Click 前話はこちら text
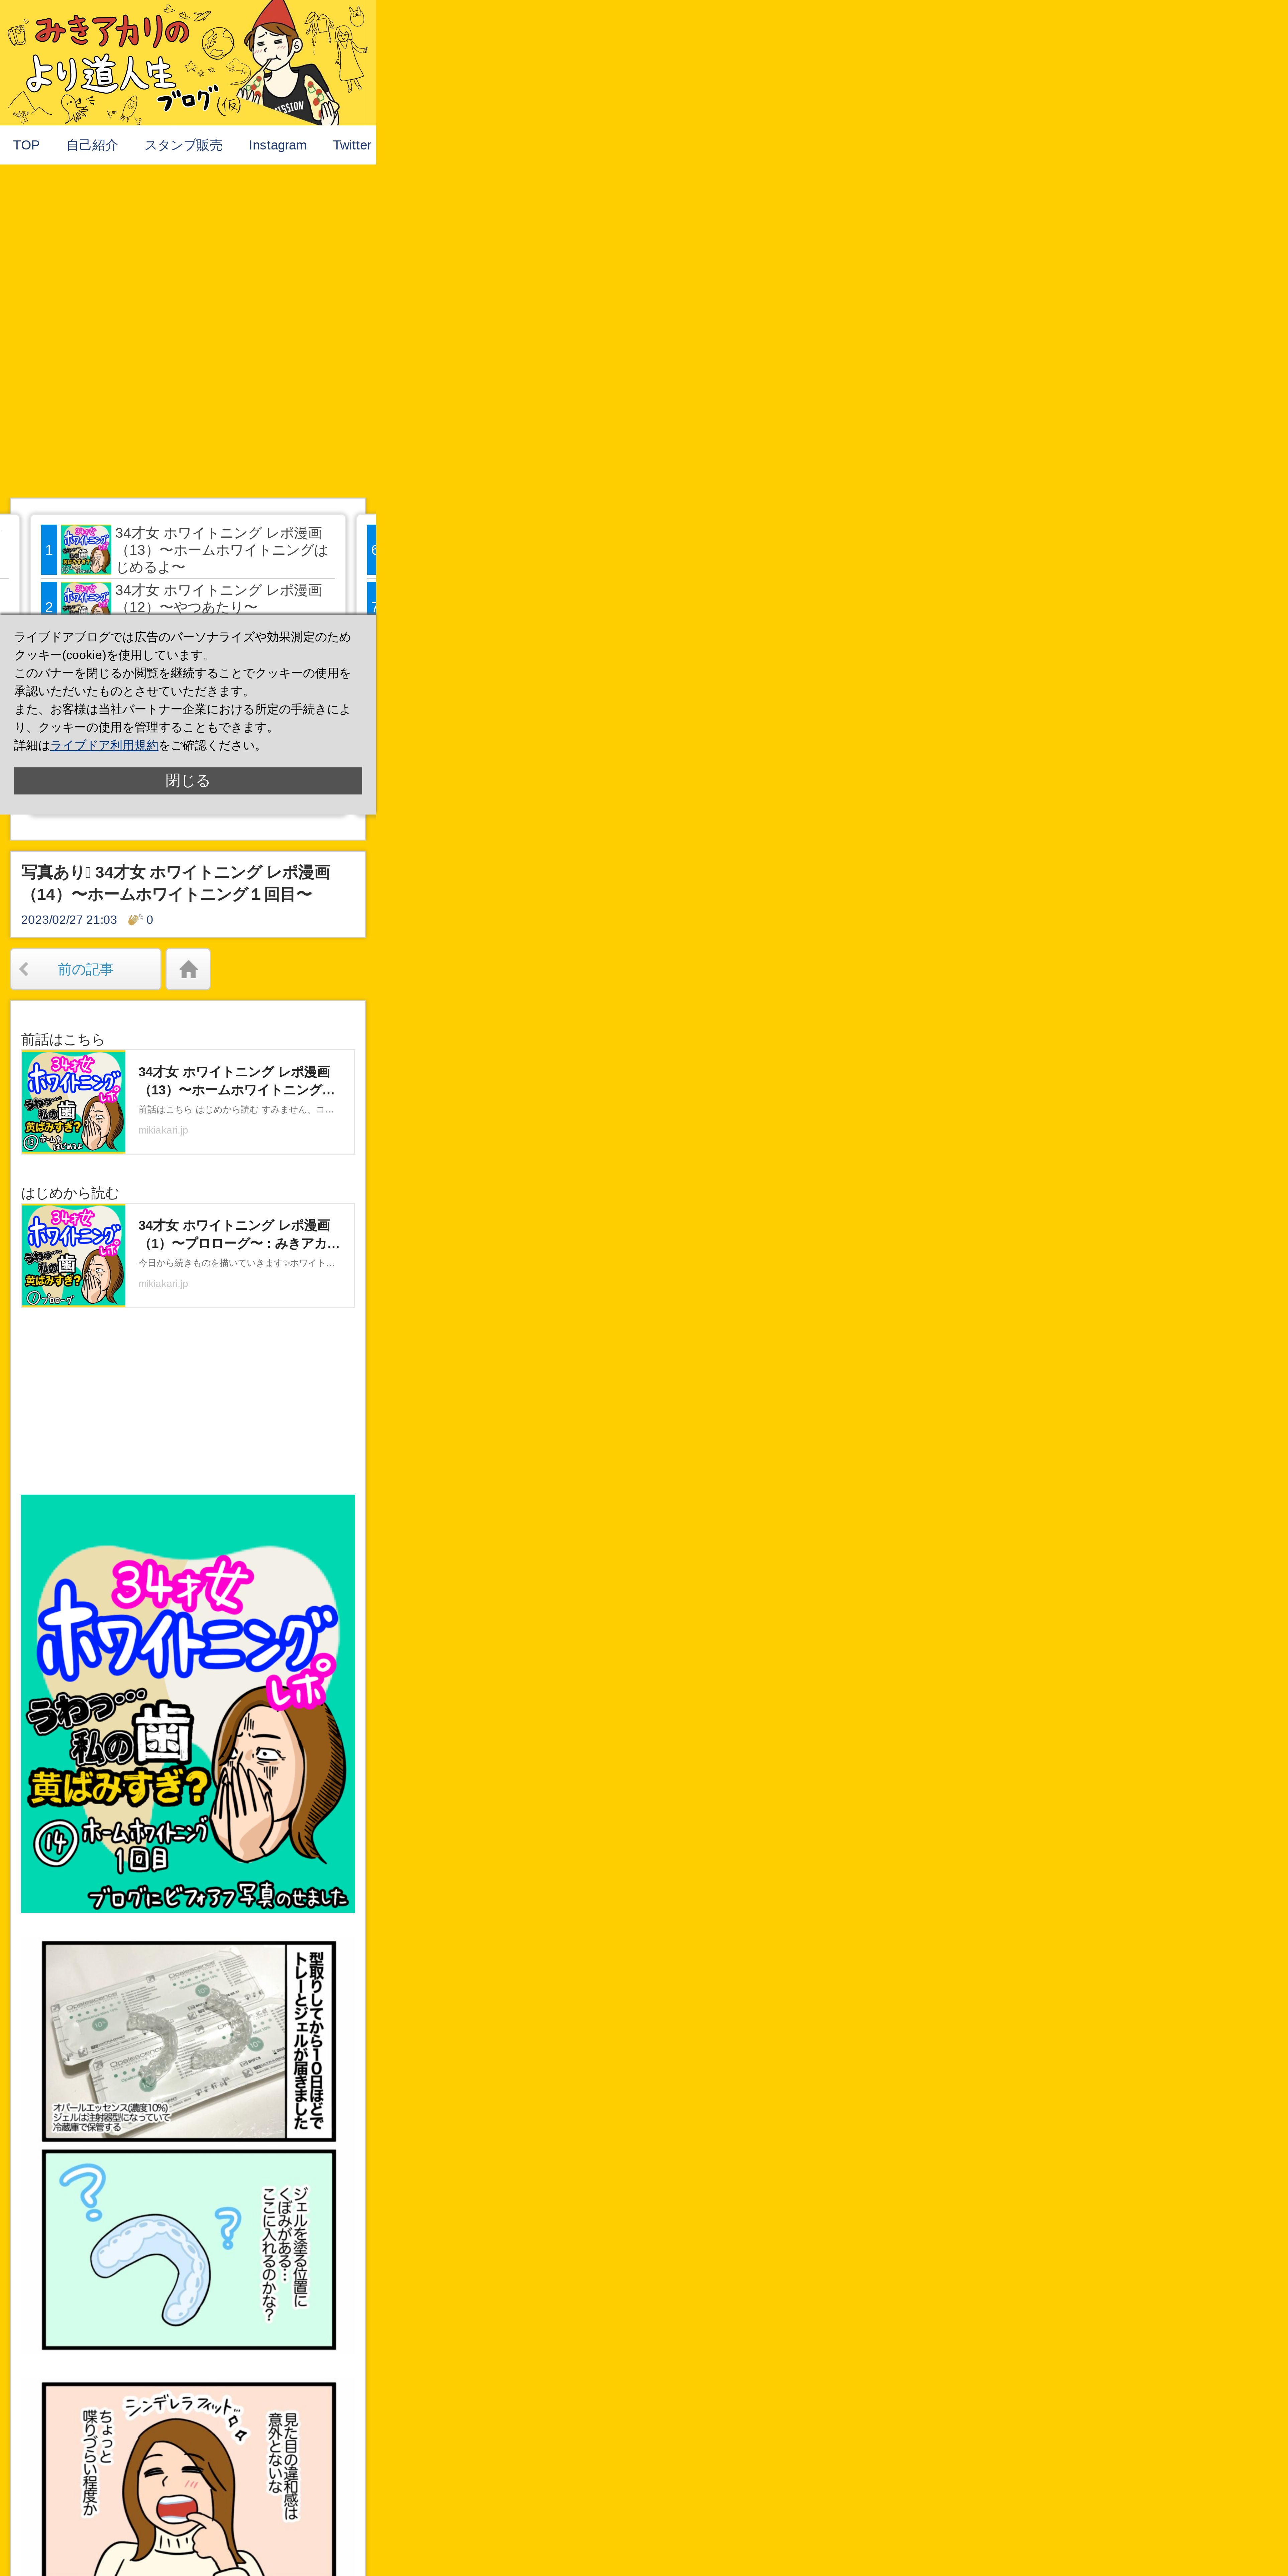This screenshot has height=2576, width=1288. tap(63, 1040)
